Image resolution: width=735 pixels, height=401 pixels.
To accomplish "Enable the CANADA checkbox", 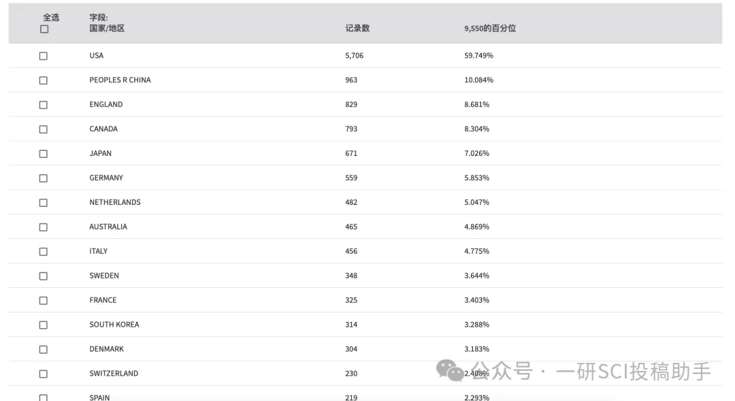I will pos(43,129).
